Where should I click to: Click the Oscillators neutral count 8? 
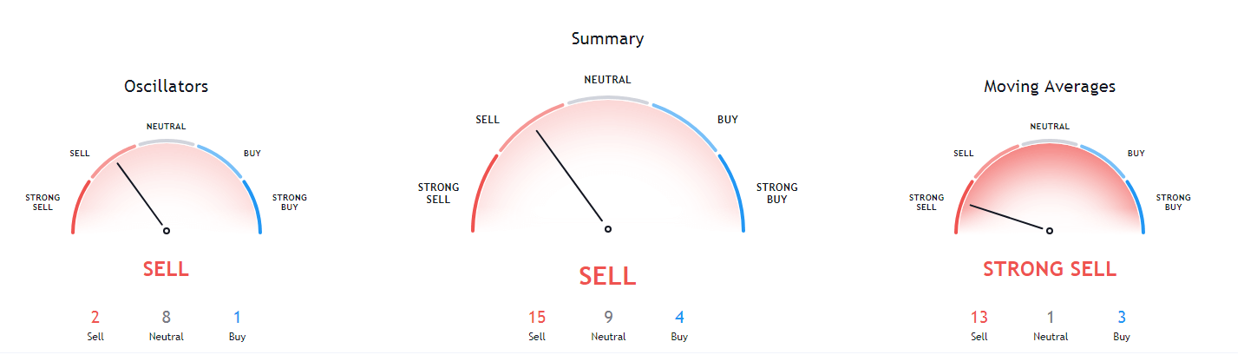click(166, 318)
